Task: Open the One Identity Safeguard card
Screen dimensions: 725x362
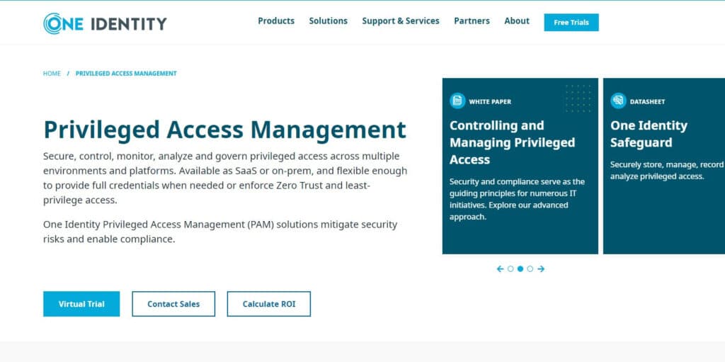Action: point(664,166)
